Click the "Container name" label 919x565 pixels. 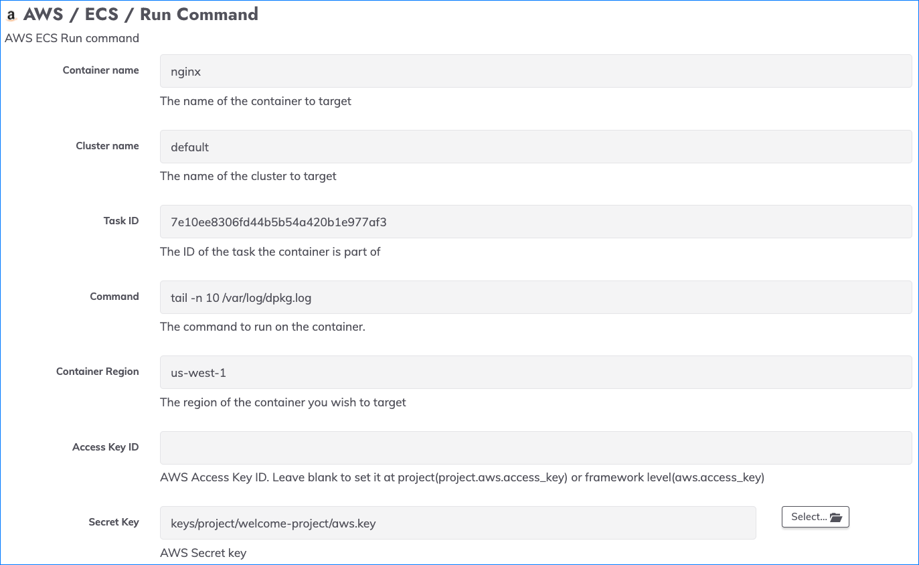coord(101,70)
